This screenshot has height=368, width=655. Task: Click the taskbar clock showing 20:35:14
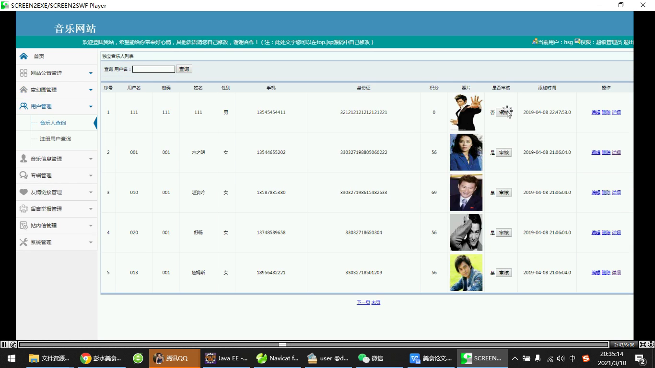pos(611,358)
